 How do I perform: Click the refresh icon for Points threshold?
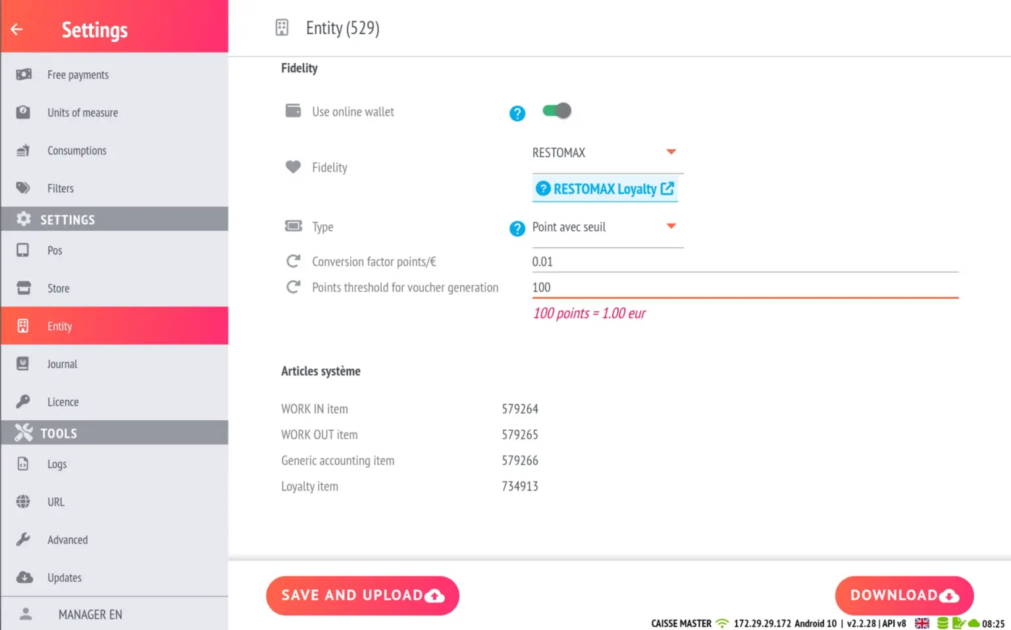294,287
